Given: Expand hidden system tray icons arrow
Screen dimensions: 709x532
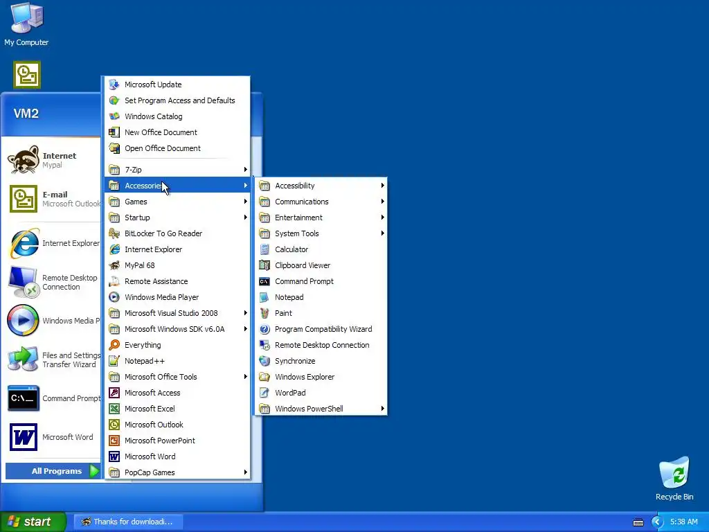Looking at the screenshot, I should [656, 522].
